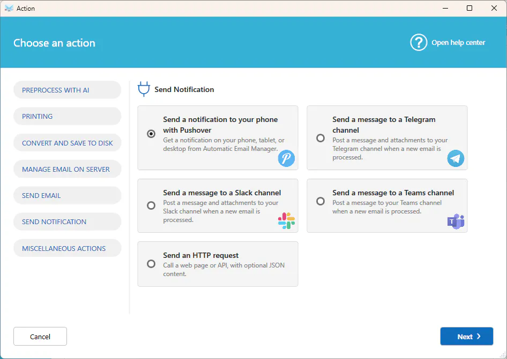Click 'Send a message to a Teams channel' title
Screen dimensions: 507x359
click(x=393, y=193)
